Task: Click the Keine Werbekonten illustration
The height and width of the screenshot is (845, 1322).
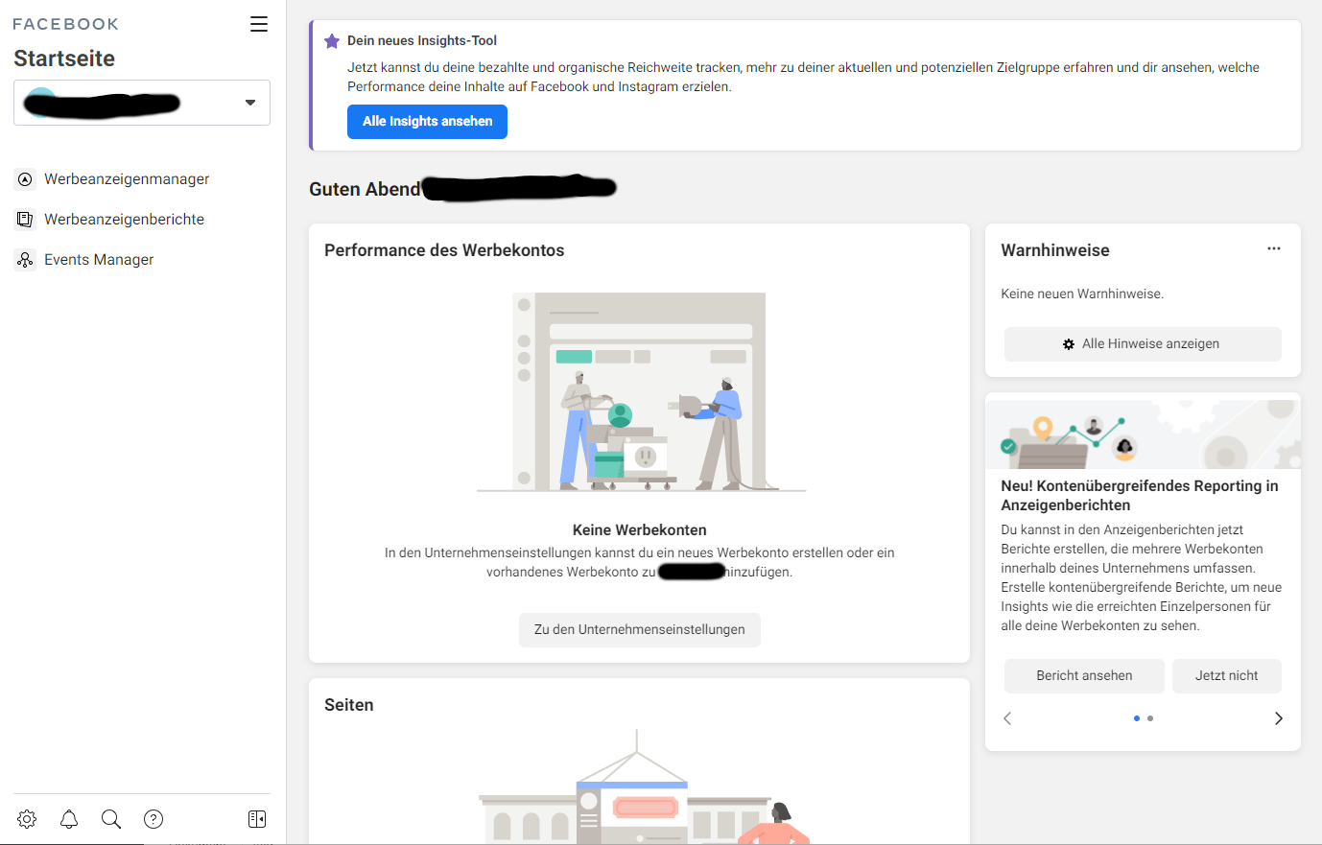Action: pyautogui.click(x=641, y=392)
